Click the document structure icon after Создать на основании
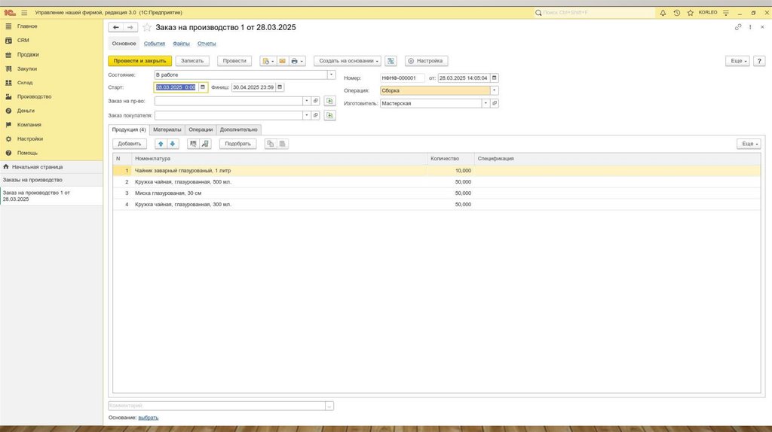 [391, 61]
